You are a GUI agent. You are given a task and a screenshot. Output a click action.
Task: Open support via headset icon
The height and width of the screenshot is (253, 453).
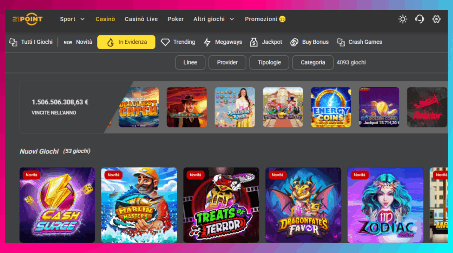pos(419,19)
